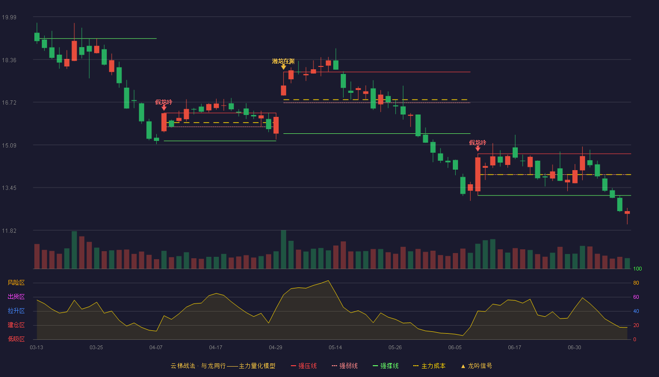Image resolution: width=659 pixels, height=377 pixels.
Task: Select the 拉升区 zone label
Action: coord(16,311)
